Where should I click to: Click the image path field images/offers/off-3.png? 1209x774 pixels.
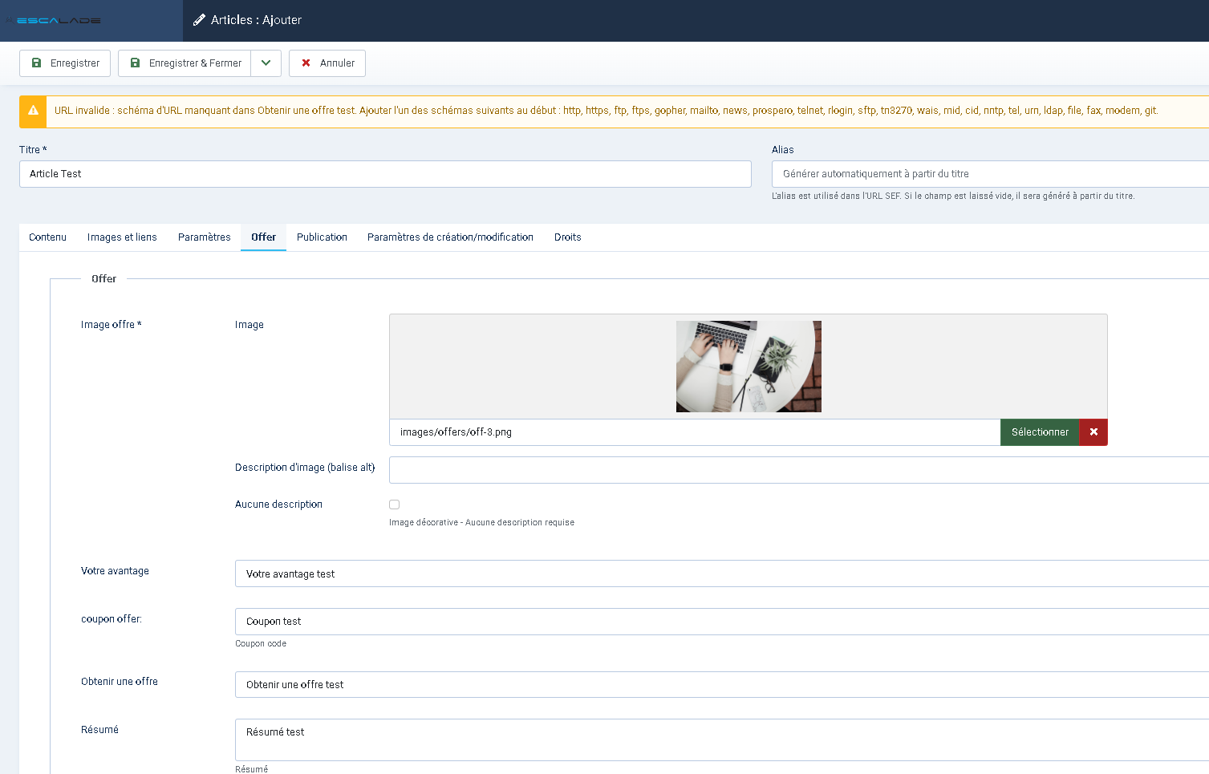(x=695, y=432)
